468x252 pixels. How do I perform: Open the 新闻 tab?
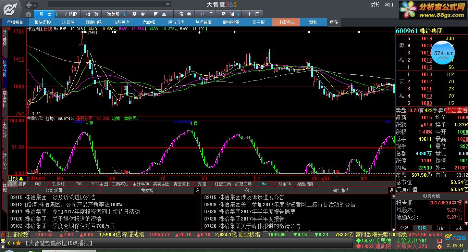(x=228, y=14)
